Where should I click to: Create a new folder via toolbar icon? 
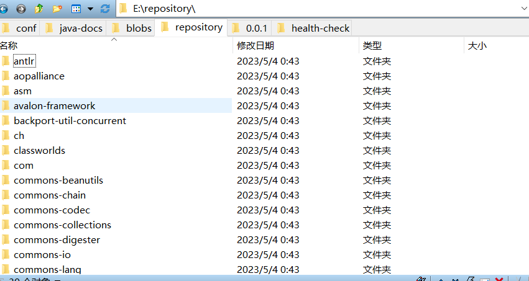57,9
